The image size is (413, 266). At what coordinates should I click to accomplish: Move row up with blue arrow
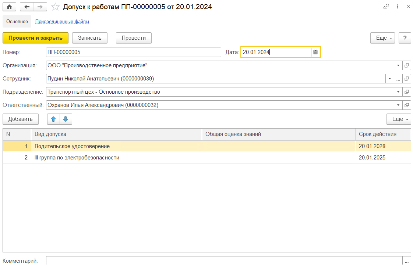tap(53, 119)
